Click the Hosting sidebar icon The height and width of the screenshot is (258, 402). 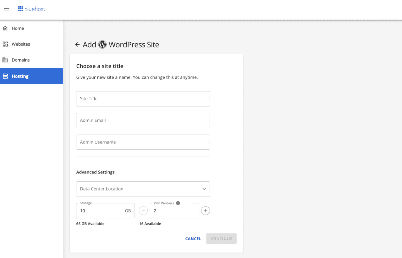(5, 76)
